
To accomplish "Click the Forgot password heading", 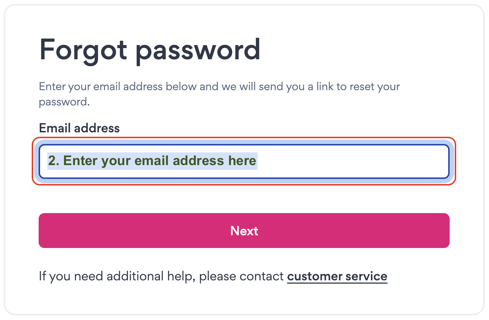I will [150, 50].
